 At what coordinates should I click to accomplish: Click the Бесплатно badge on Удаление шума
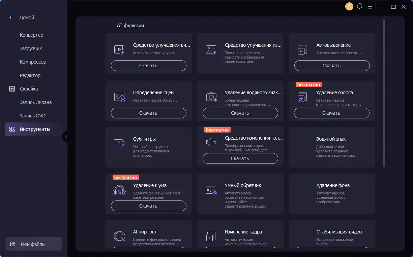coord(126,177)
